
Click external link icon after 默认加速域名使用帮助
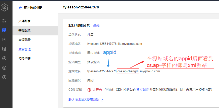click(x=102, y=100)
